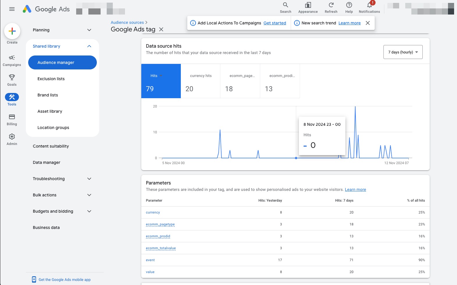
Task: Click the Search magnifier icon
Action: click(x=285, y=5)
